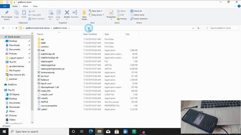The image size is (241, 135).
Task: Open the Easy access dropdown
Action: [x=96, y=15]
